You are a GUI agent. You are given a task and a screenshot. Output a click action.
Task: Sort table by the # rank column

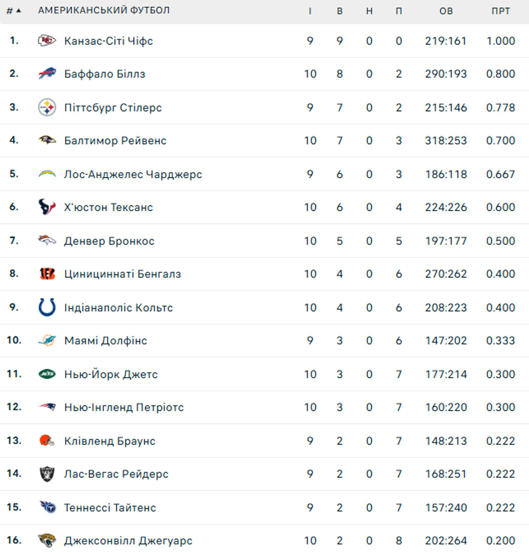(13, 11)
